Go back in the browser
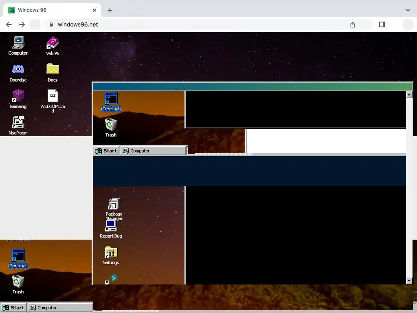The height and width of the screenshot is (313, 417). tap(9, 24)
